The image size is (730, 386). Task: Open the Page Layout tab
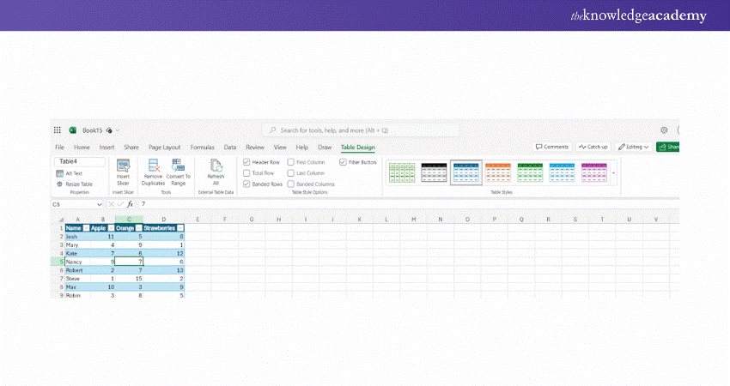(x=164, y=147)
